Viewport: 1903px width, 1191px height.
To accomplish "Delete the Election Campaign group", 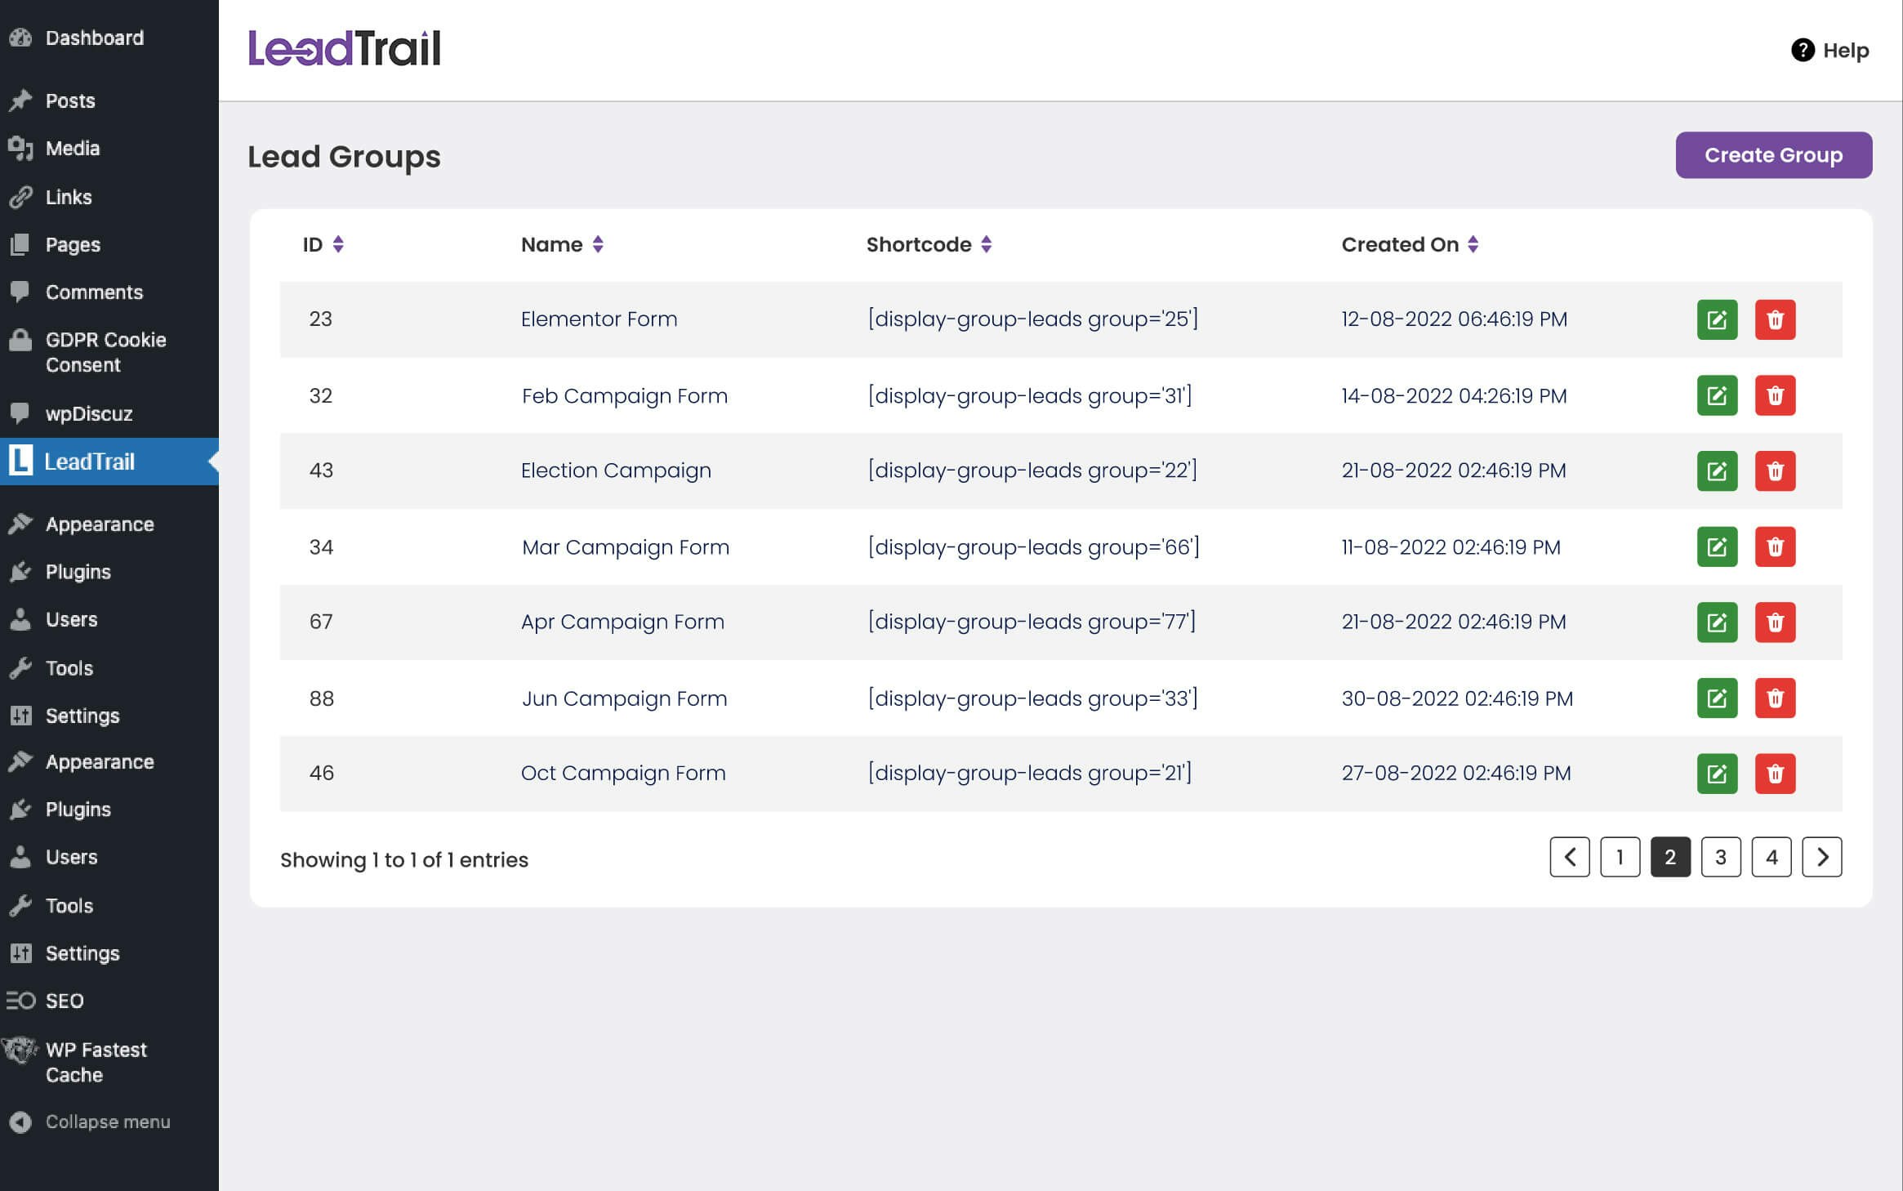I will tap(1775, 471).
